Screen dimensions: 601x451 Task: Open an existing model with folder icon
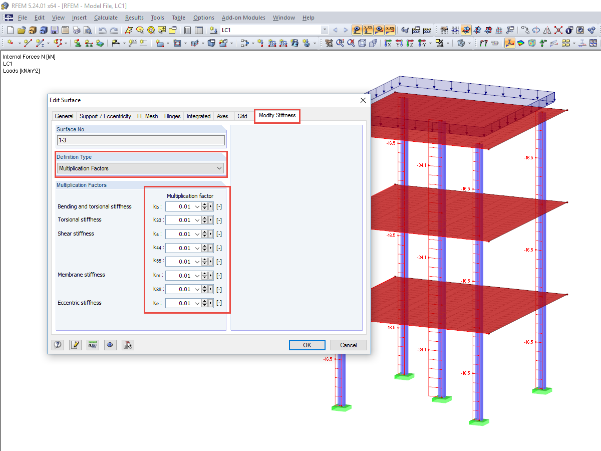click(22, 30)
